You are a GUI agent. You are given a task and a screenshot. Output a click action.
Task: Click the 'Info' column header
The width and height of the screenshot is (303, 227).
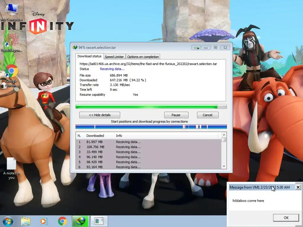click(x=166, y=136)
